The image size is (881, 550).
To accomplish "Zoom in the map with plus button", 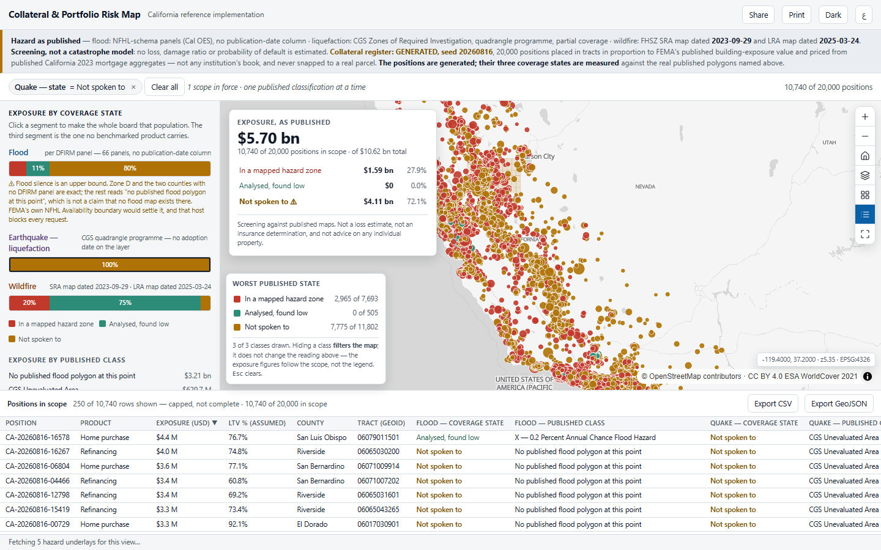I will tap(864, 117).
